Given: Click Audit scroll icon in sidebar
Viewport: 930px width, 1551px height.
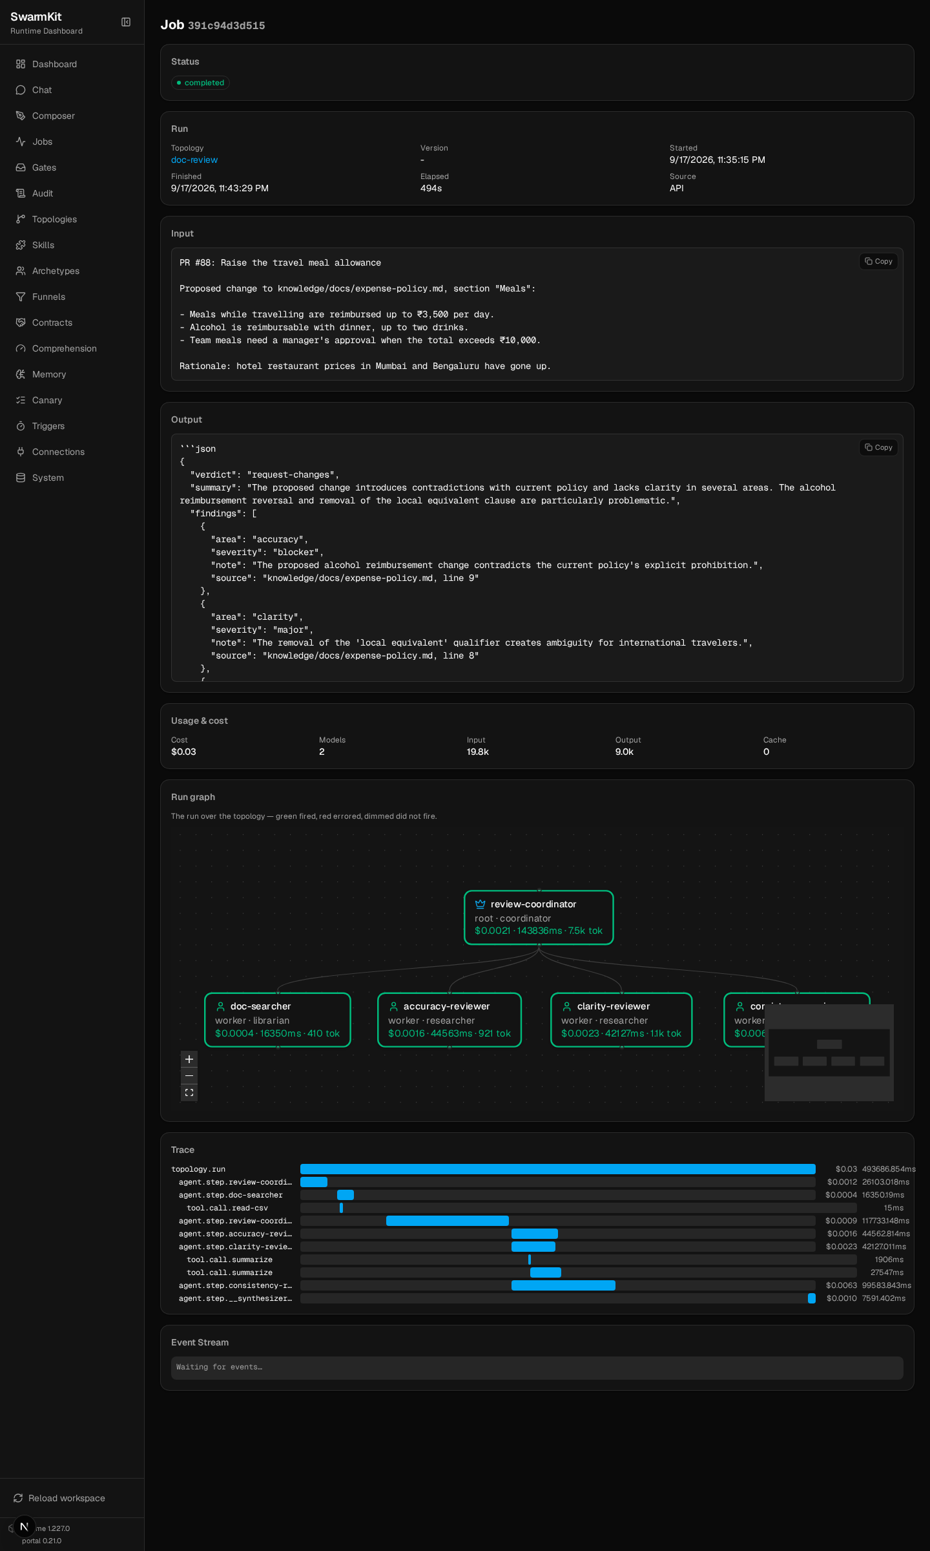Looking at the screenshot, I should pos(21,193).
